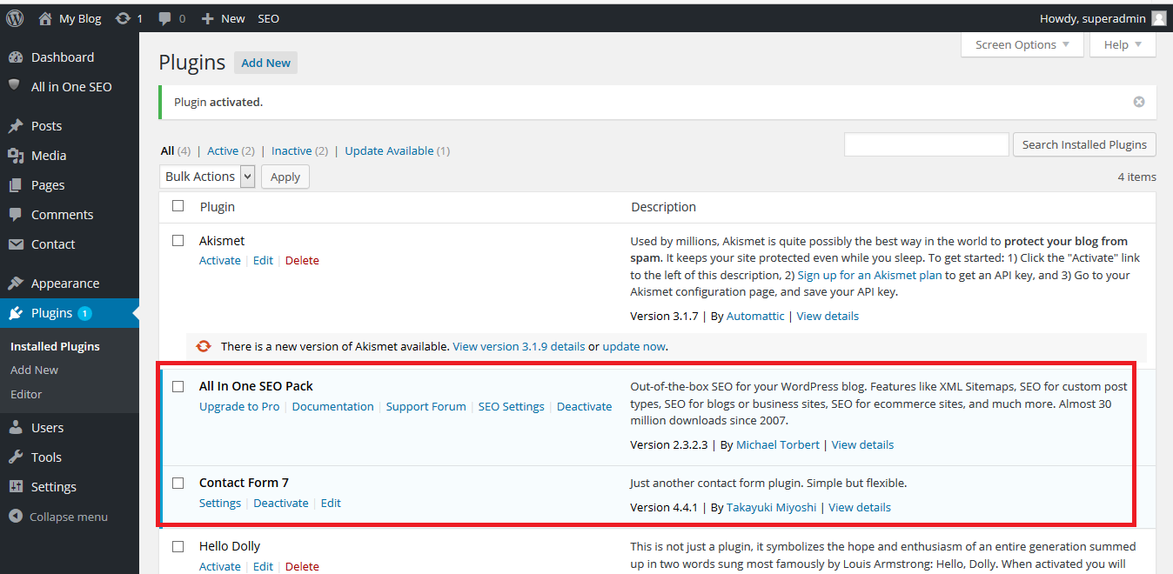The image size is (1173, 574).
Task: Click in the plugin search field
Action: [926, 144]
